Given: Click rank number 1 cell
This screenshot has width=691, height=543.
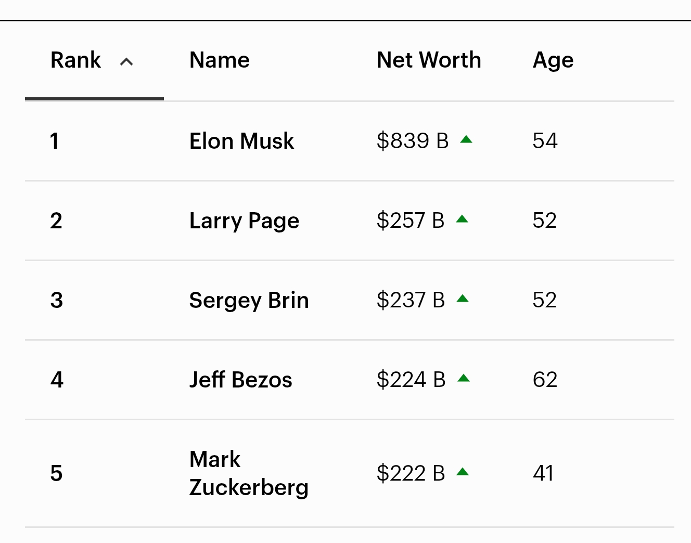Looking at the screenshot, I should pos(55,141).
